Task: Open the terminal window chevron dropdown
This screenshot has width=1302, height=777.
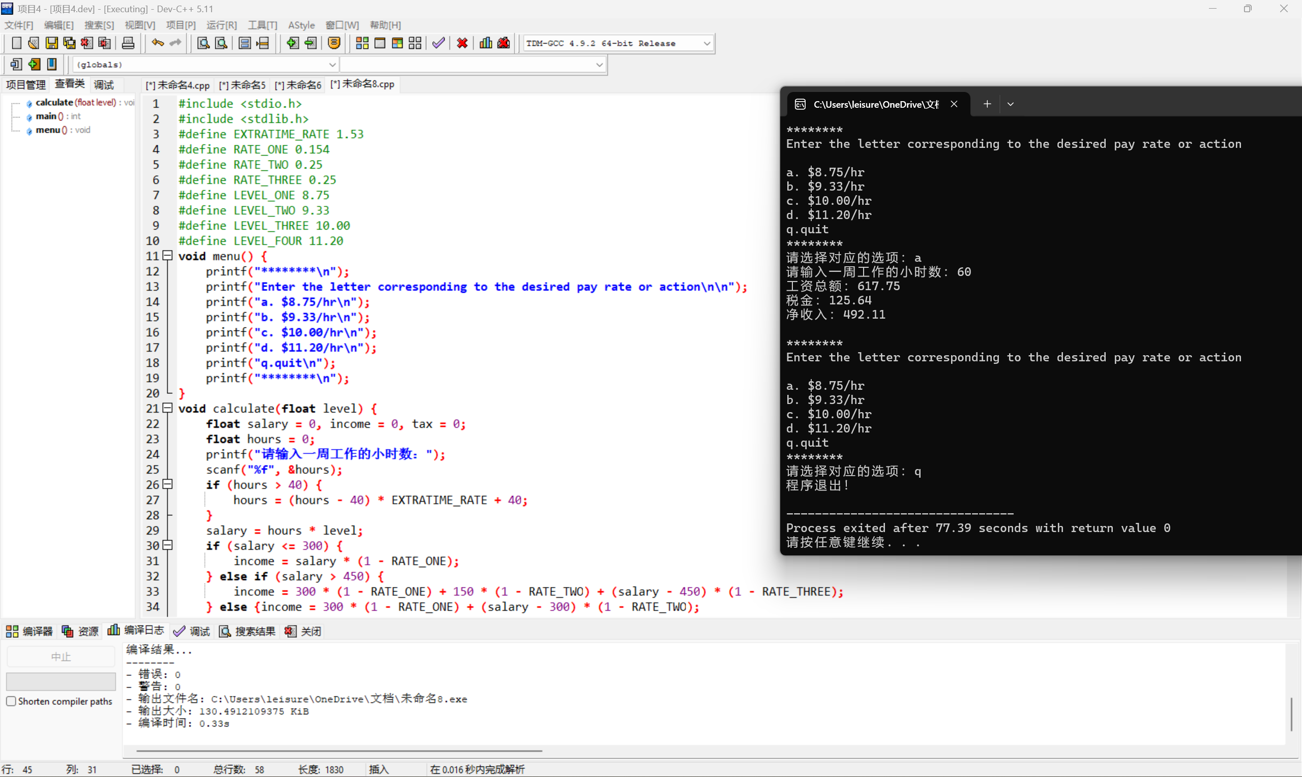Action: pos(1010,104)
